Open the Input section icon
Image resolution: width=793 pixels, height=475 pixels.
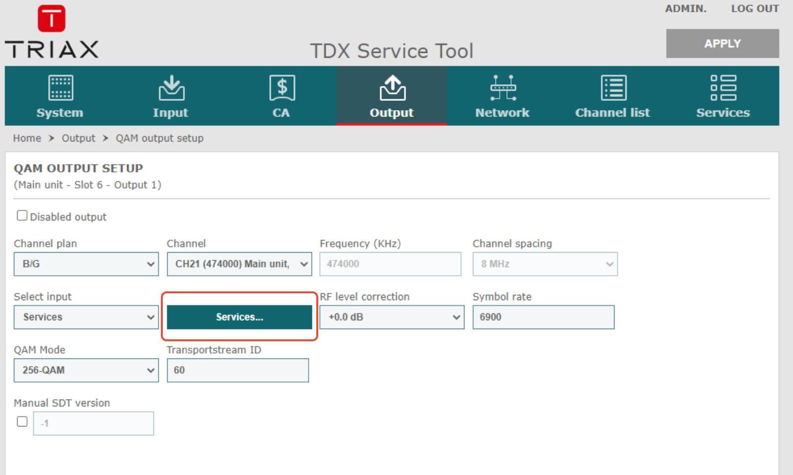[x=171, y=88]
